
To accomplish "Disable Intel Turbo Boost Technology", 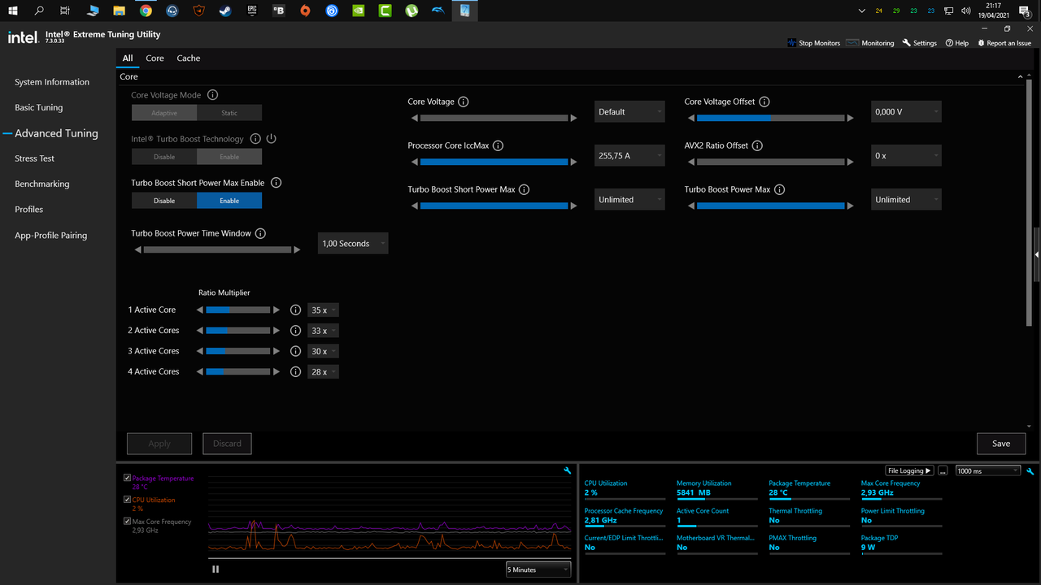I will tap(164, 157).
